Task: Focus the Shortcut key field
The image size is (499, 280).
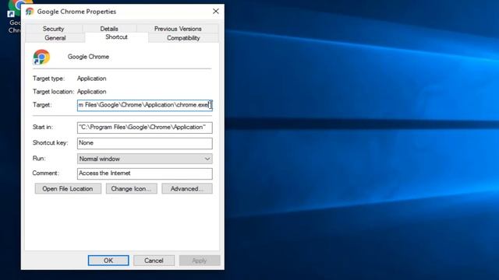Action: (x=145, y=143)
